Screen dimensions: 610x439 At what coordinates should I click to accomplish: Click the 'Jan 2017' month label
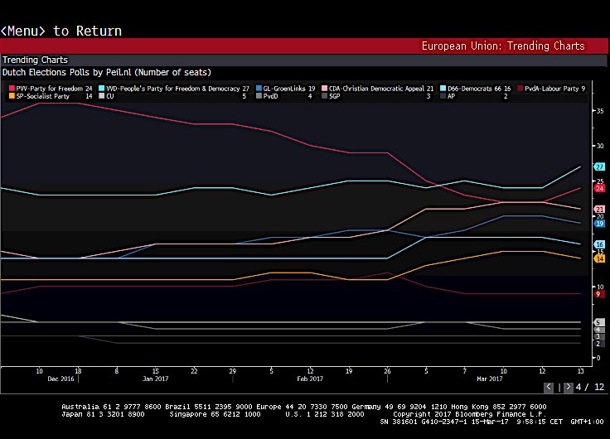tap(155, 379)
